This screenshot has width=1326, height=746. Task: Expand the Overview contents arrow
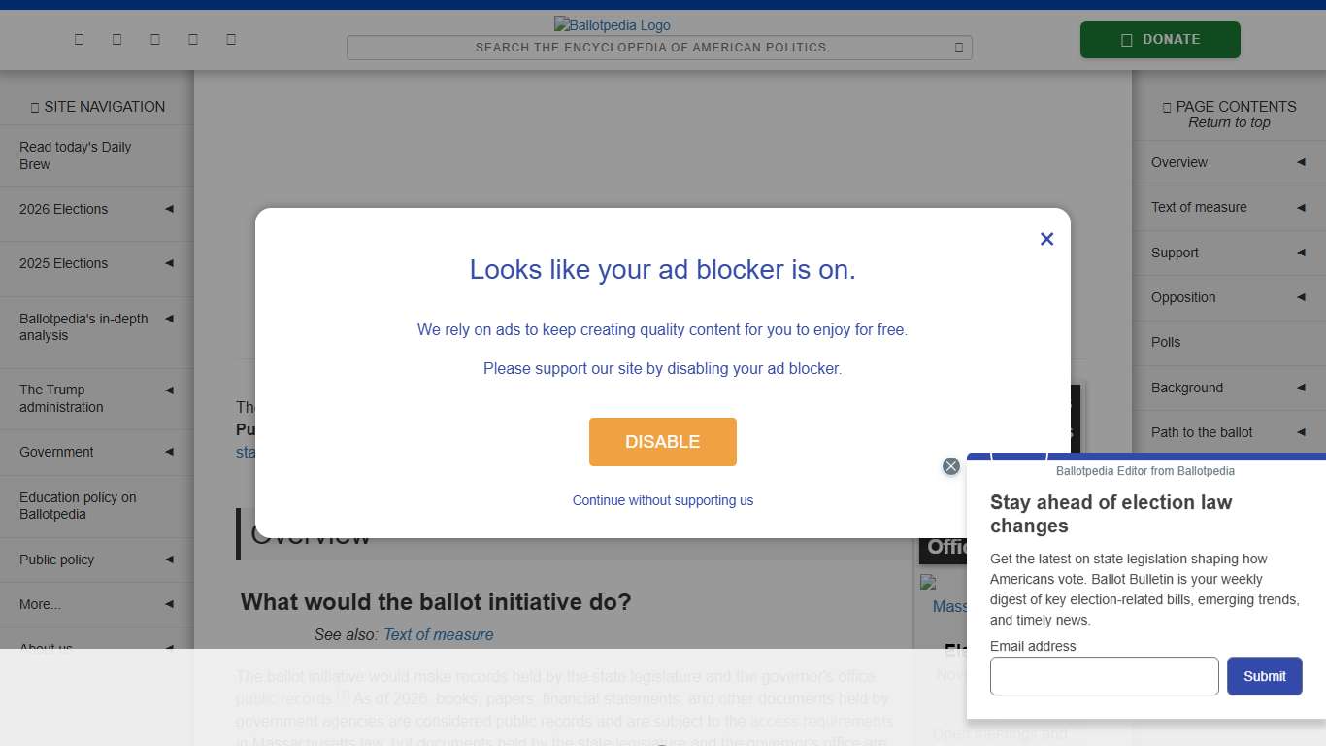[x=1301, y=162]
